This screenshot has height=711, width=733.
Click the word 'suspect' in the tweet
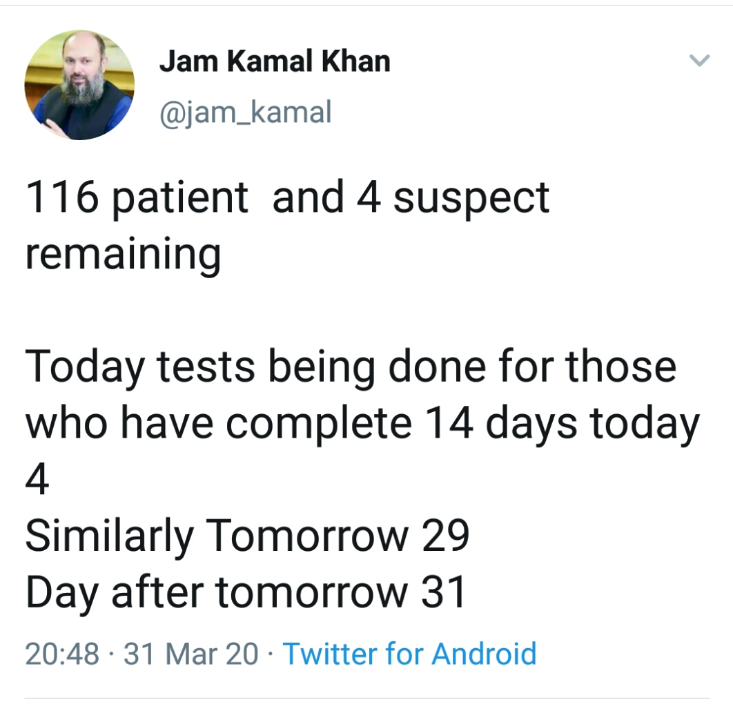coord(471,197)
